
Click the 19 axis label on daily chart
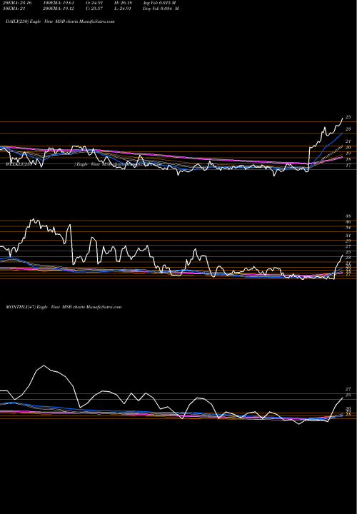pyautogui.click(x=348, y=153)
